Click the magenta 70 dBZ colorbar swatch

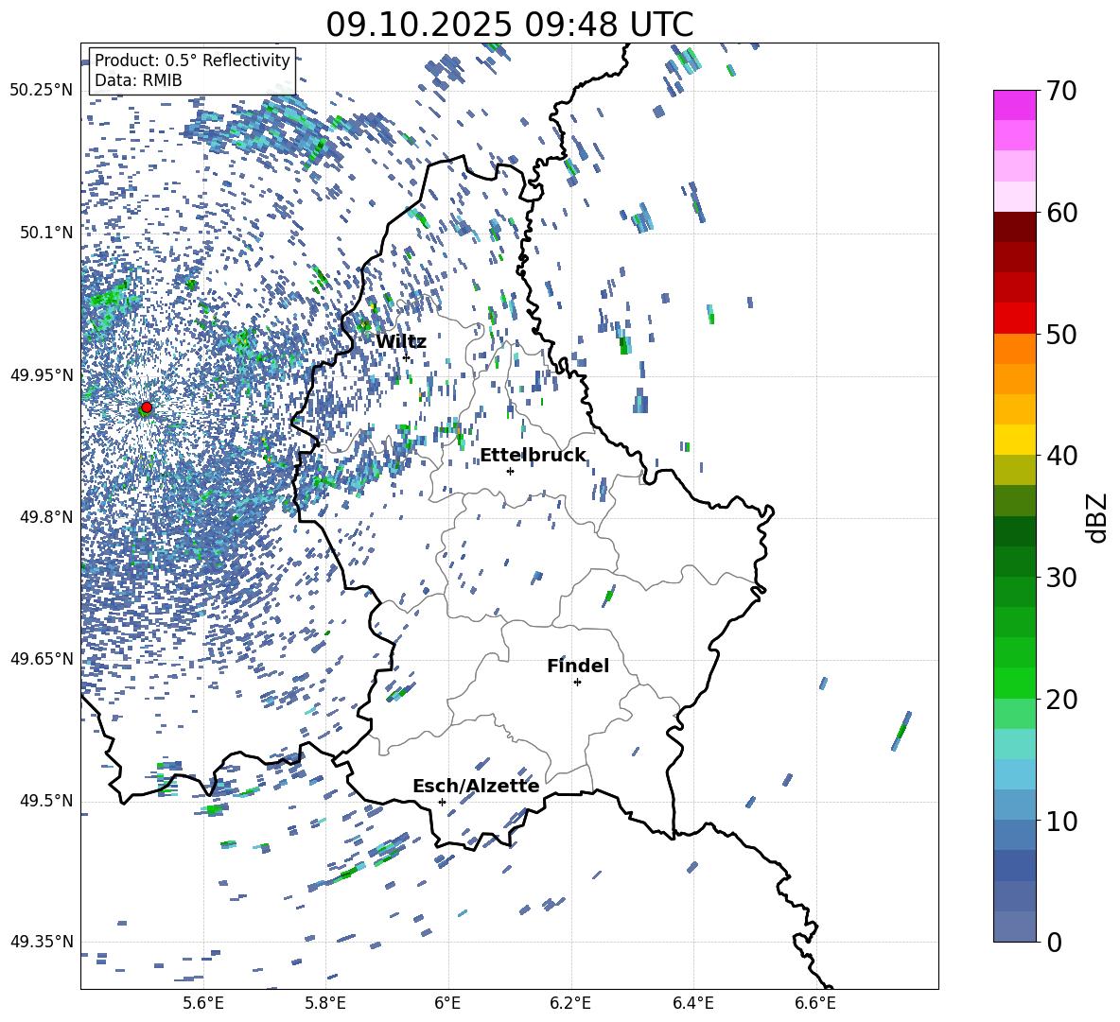(1014, 105)
